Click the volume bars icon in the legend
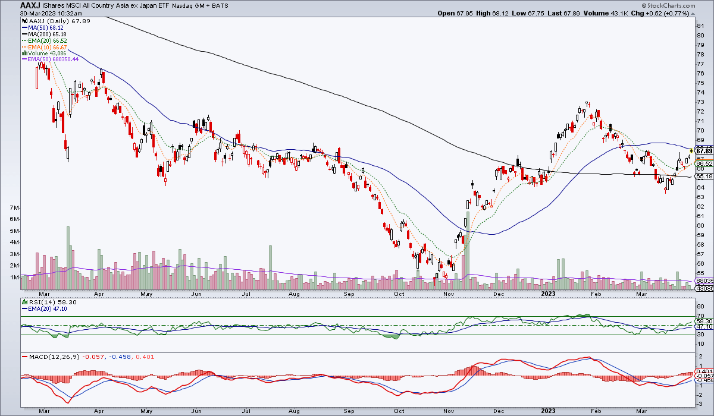This screenshot has width=714, height=416. coord(24,53)
